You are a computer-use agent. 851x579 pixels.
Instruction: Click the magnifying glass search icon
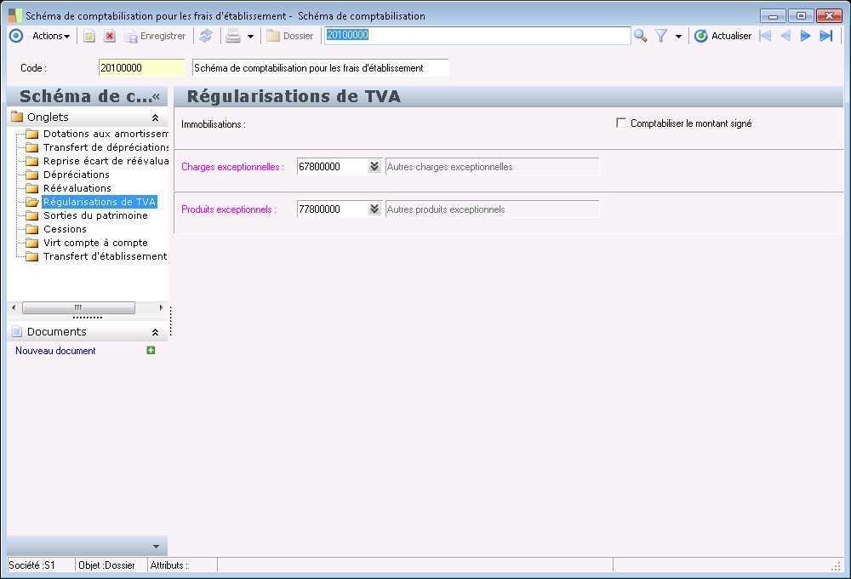coord(641,36)
